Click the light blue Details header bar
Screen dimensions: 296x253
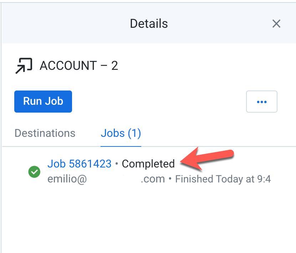tap(149, 23)
